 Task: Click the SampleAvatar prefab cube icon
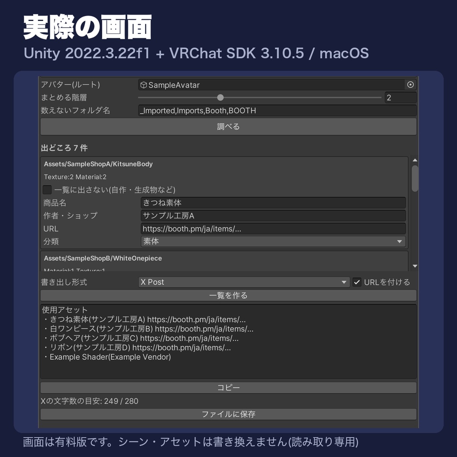[x=143, y=85]
